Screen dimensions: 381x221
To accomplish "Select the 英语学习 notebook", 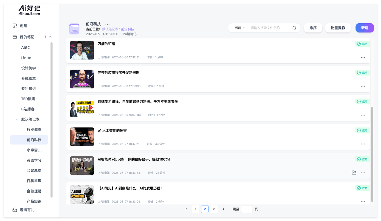I will (34, 160).
